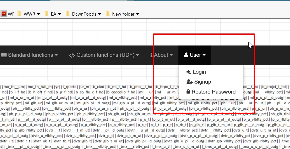The image size is (290, 149).
Task: Click the Login entry to sign in
Action: [199, 72]
